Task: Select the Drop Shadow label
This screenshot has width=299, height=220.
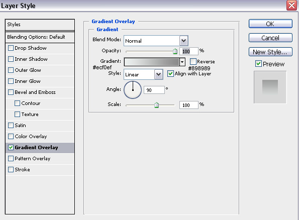Action: 31,48
